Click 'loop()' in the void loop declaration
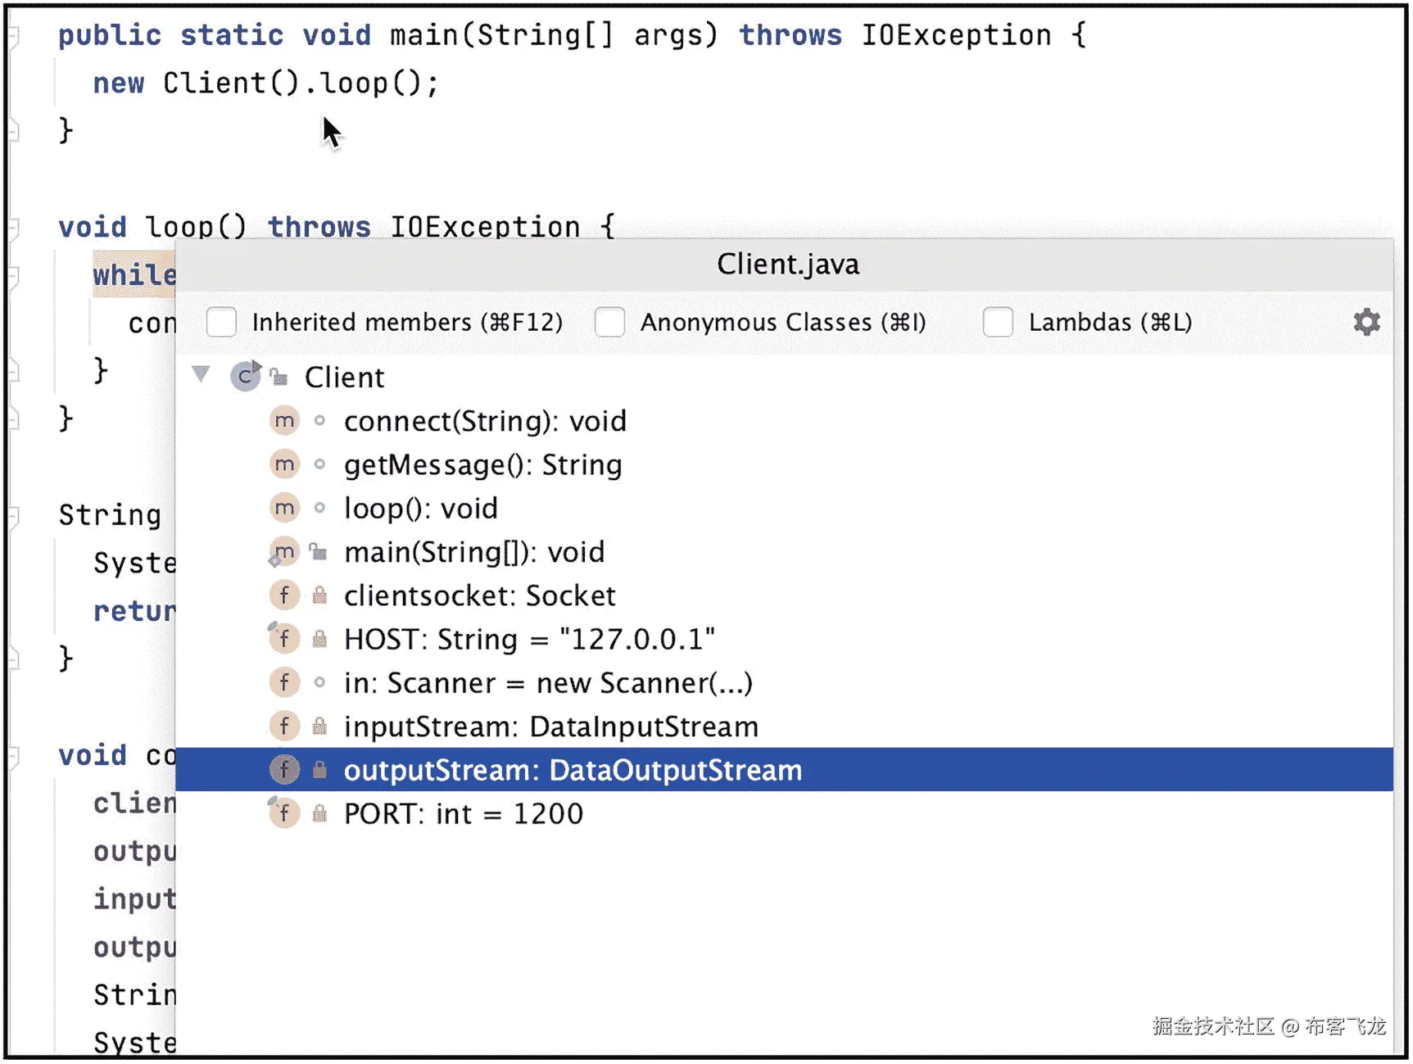Screen dimensions: 1413x1064 click(x=196, y=227)
